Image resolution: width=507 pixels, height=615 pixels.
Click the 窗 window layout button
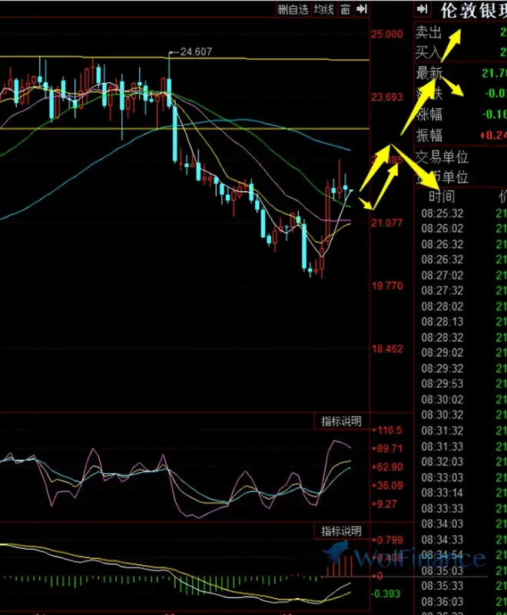click(346, 9)
